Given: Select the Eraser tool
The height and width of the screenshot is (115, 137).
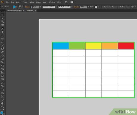Looking at the screenshot, I should 2,52.
